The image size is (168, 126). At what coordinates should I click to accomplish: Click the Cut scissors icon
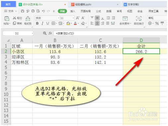click(14, 18)
